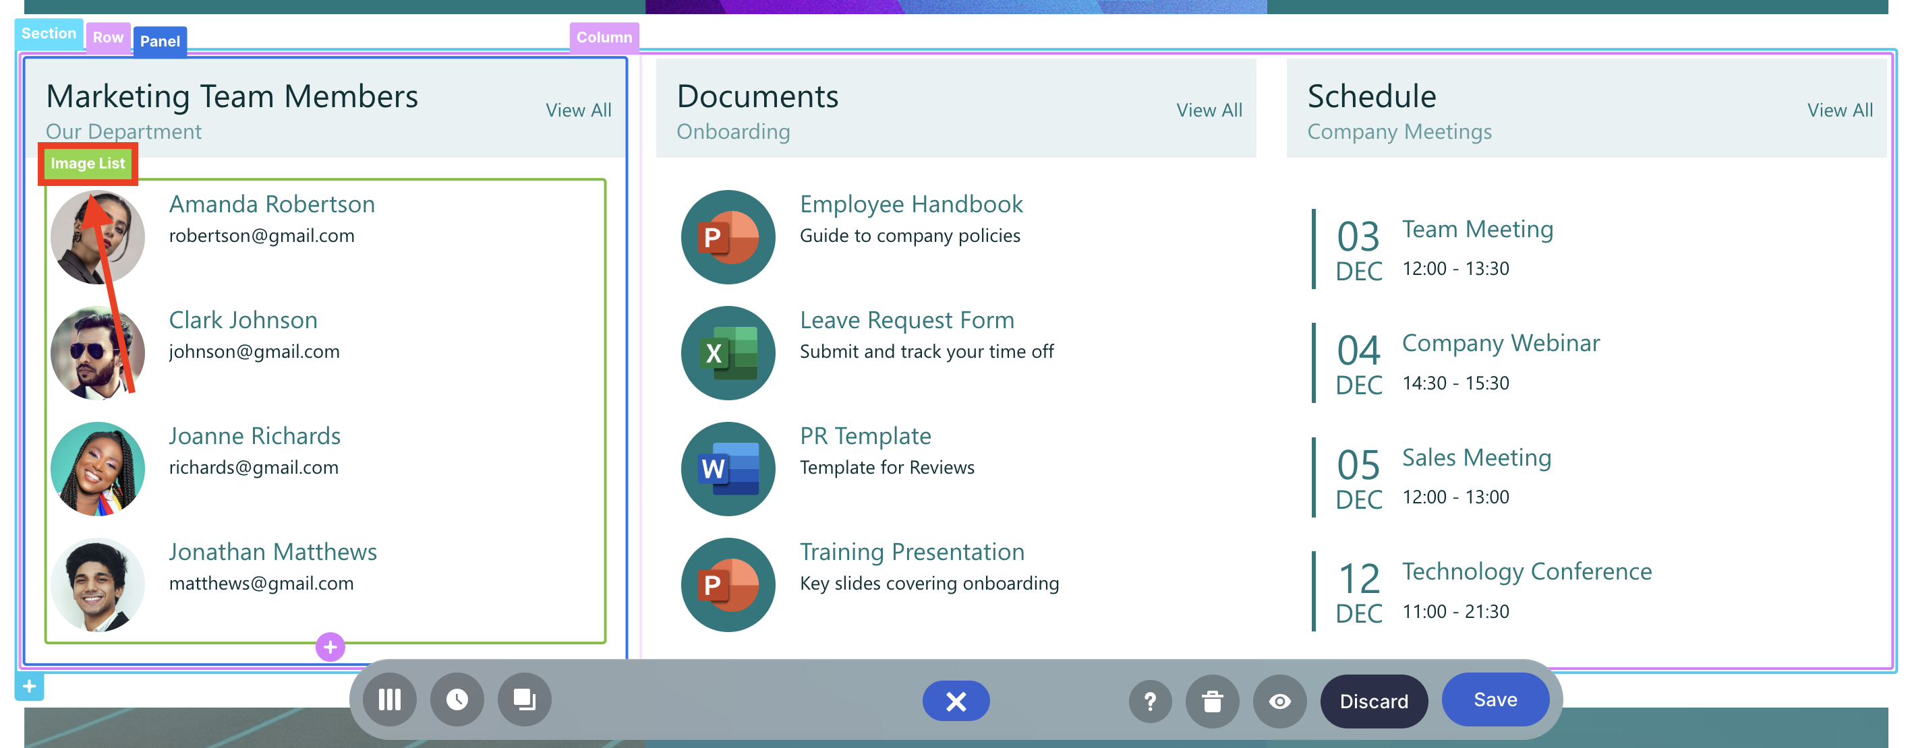
Task: Select the Section label tab
Action: tap(48, 33)
